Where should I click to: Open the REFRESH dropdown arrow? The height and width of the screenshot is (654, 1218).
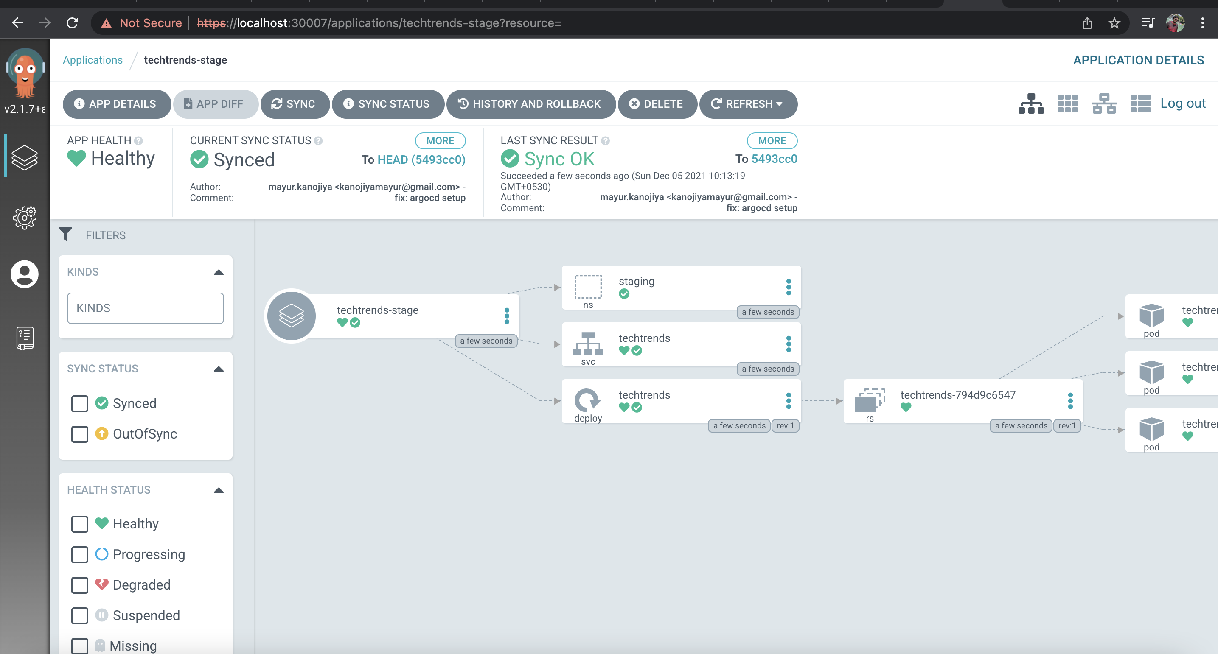tap(779, 104)
